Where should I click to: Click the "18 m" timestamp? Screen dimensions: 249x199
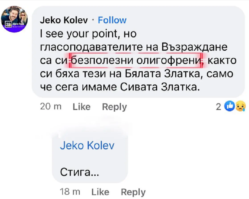tap(70, 192)
